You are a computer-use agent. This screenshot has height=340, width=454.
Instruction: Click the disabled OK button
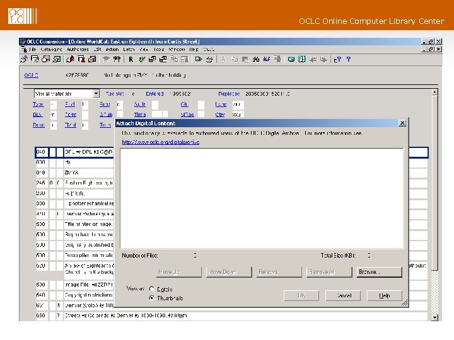click(x=301, y=295)
